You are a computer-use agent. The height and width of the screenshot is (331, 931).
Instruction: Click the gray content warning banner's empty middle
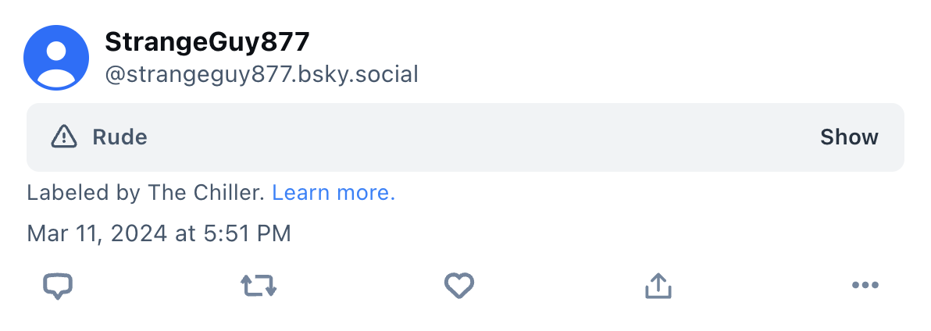(x=469, y=137)
